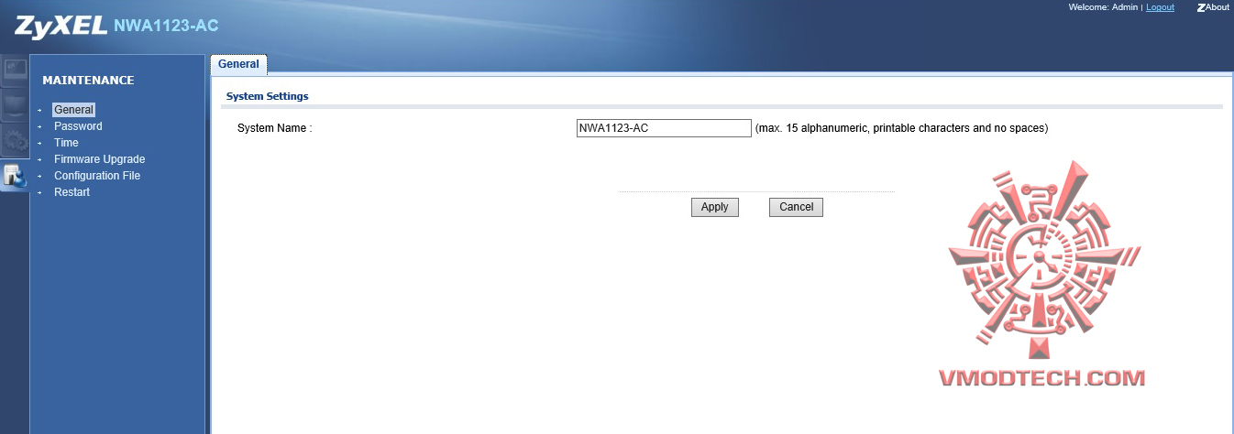The width and height of the screenshot is (1234, 434).
Task: Open the Password menu item
Action: pos(78,126)
